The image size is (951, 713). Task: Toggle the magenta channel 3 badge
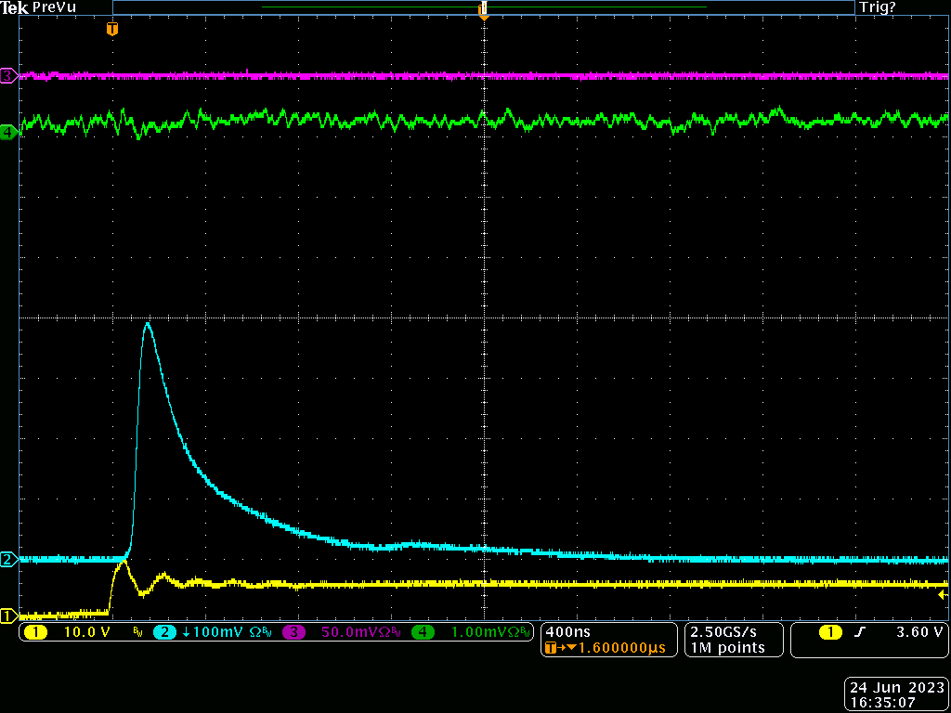point(294,632)
